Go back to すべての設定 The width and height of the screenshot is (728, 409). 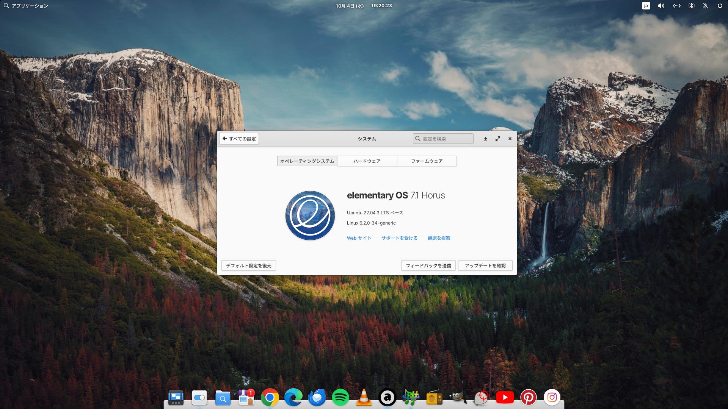click(x=239, y=139)
